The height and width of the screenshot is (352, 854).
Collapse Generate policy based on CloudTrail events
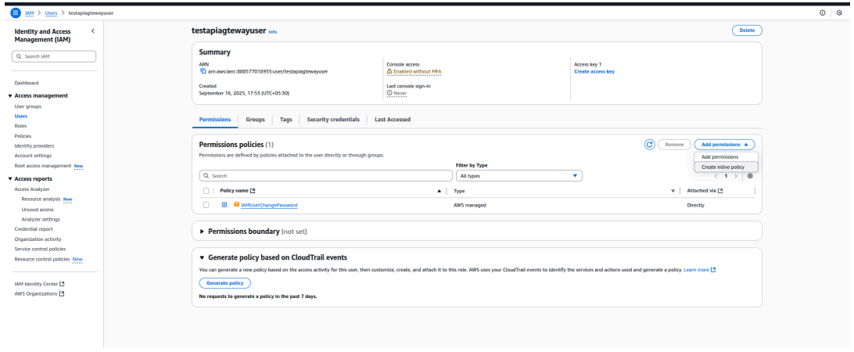coord(203,257)
